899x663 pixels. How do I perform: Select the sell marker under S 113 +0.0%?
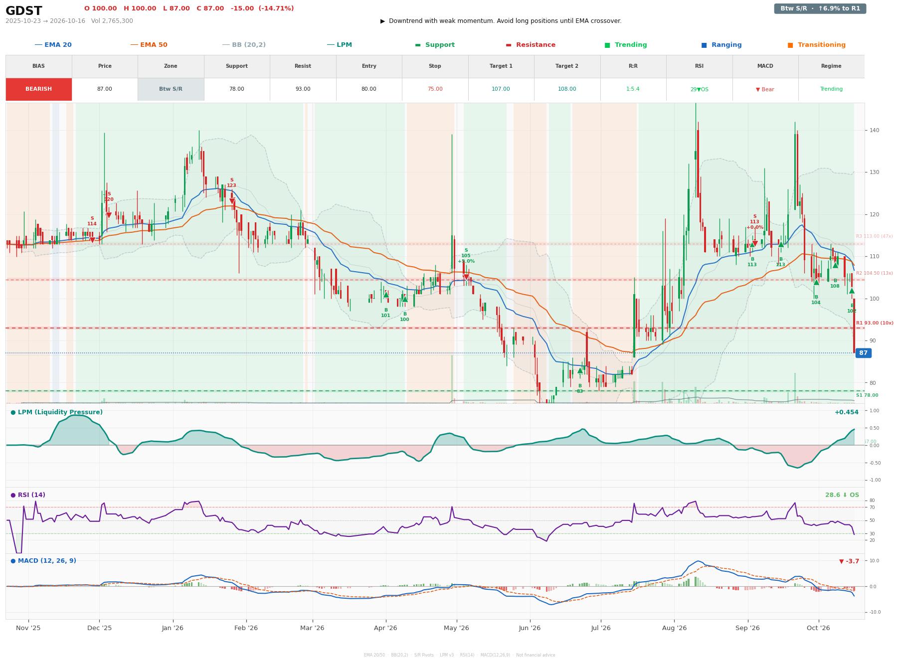(x=755, y=244)
